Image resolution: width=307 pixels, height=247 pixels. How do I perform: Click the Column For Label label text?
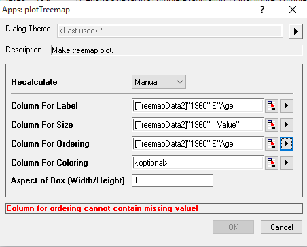(x=44, y=106)
